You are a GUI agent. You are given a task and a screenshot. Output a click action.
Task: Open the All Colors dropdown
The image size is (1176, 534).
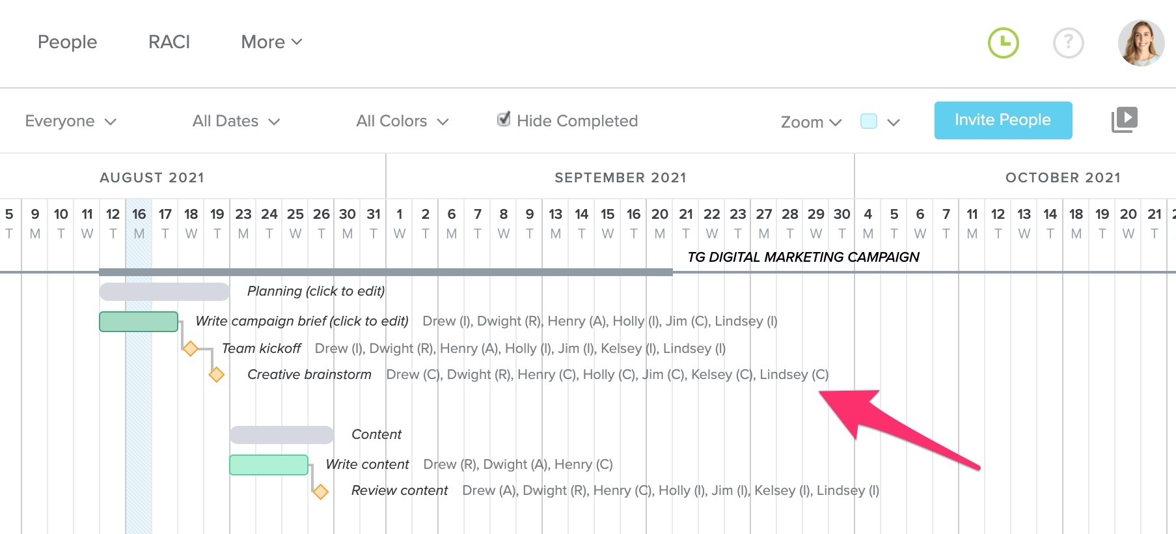click(401, 120)
